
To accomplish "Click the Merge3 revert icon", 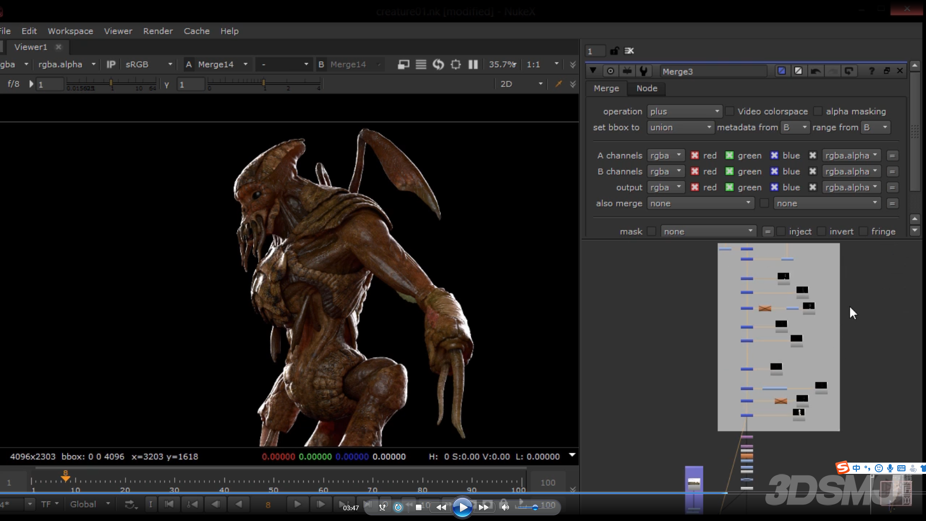I will pos(849,71).
